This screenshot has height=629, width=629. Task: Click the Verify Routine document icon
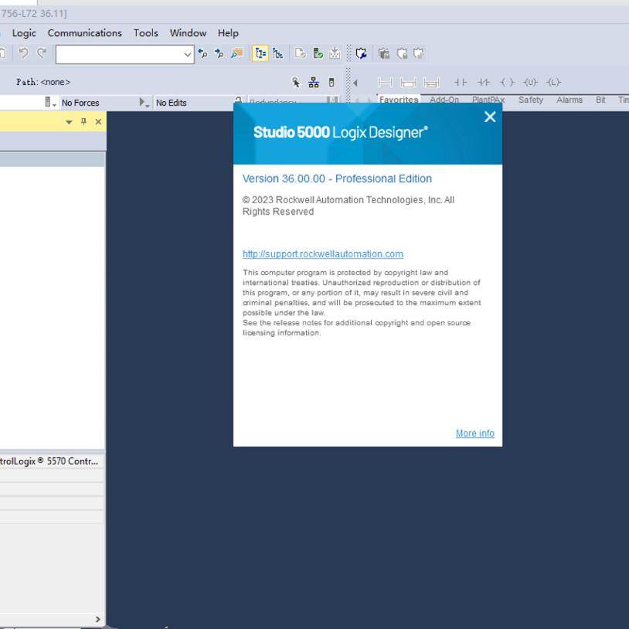click(x=300, y=53)
